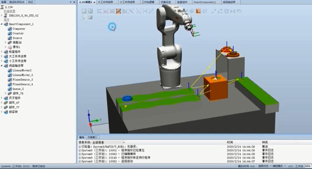
Task: Click the first view icon in viewport toolbar
Action: 84,11
